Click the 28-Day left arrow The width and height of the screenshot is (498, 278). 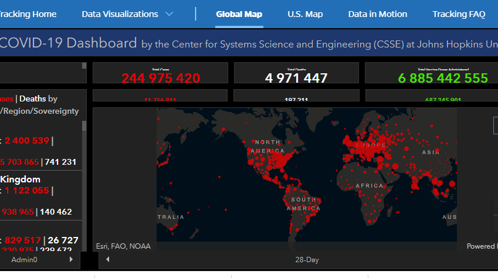[108, 259]
